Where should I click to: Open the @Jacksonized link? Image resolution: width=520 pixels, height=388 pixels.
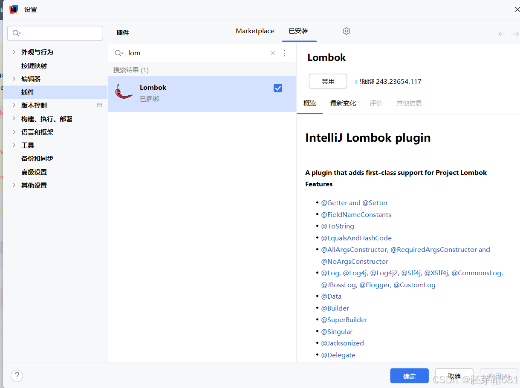342,343
